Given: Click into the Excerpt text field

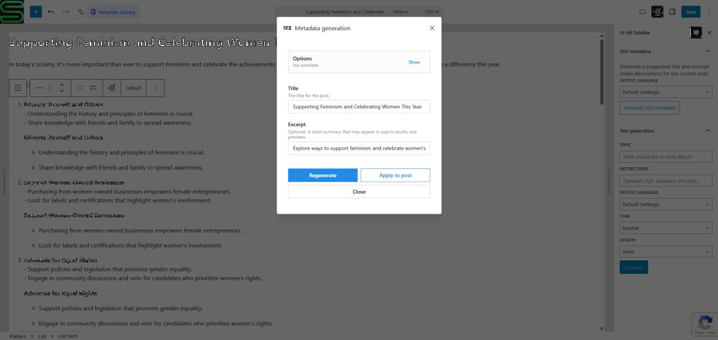Looking at the screenshot, I should pyautogui.click(x=359, y=148).
